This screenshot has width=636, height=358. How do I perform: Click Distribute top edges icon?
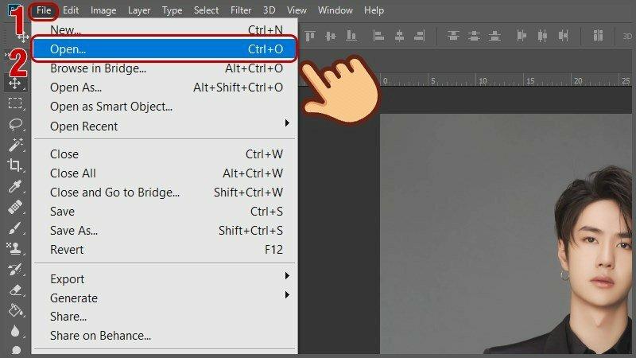(453, 36)
